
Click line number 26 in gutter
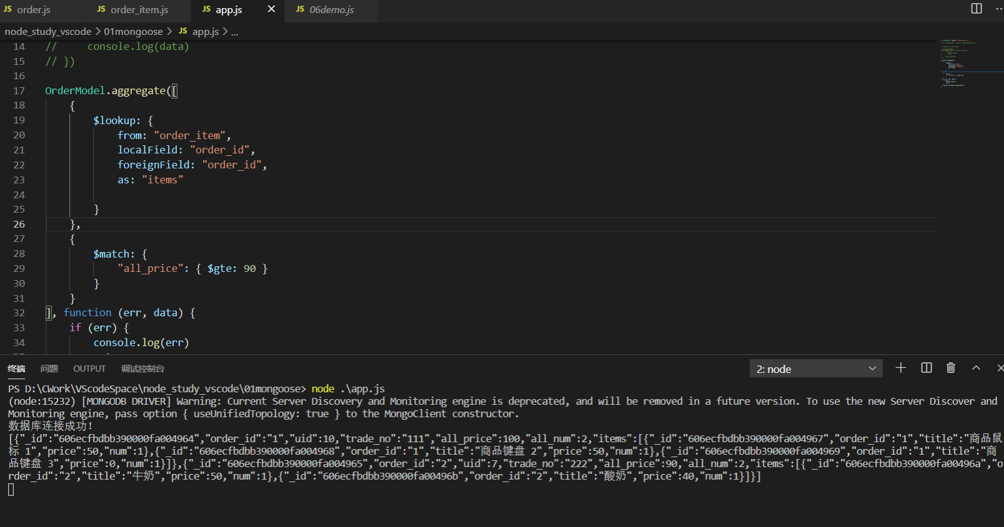coord(19,225)
